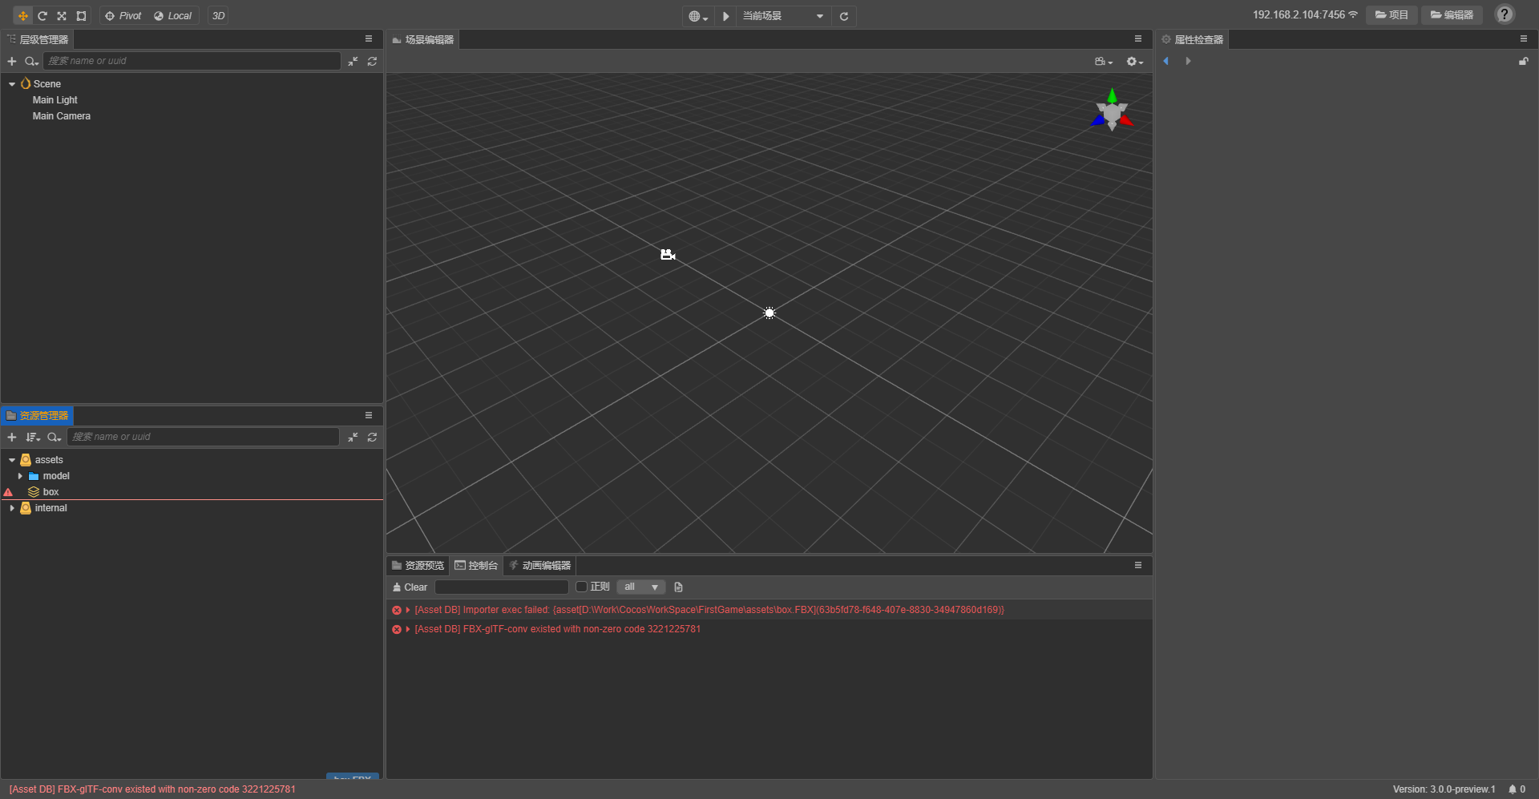Open the scene editor panel menu
The width and height of the screenshot is (1539, 799).
pos(1138,39)
